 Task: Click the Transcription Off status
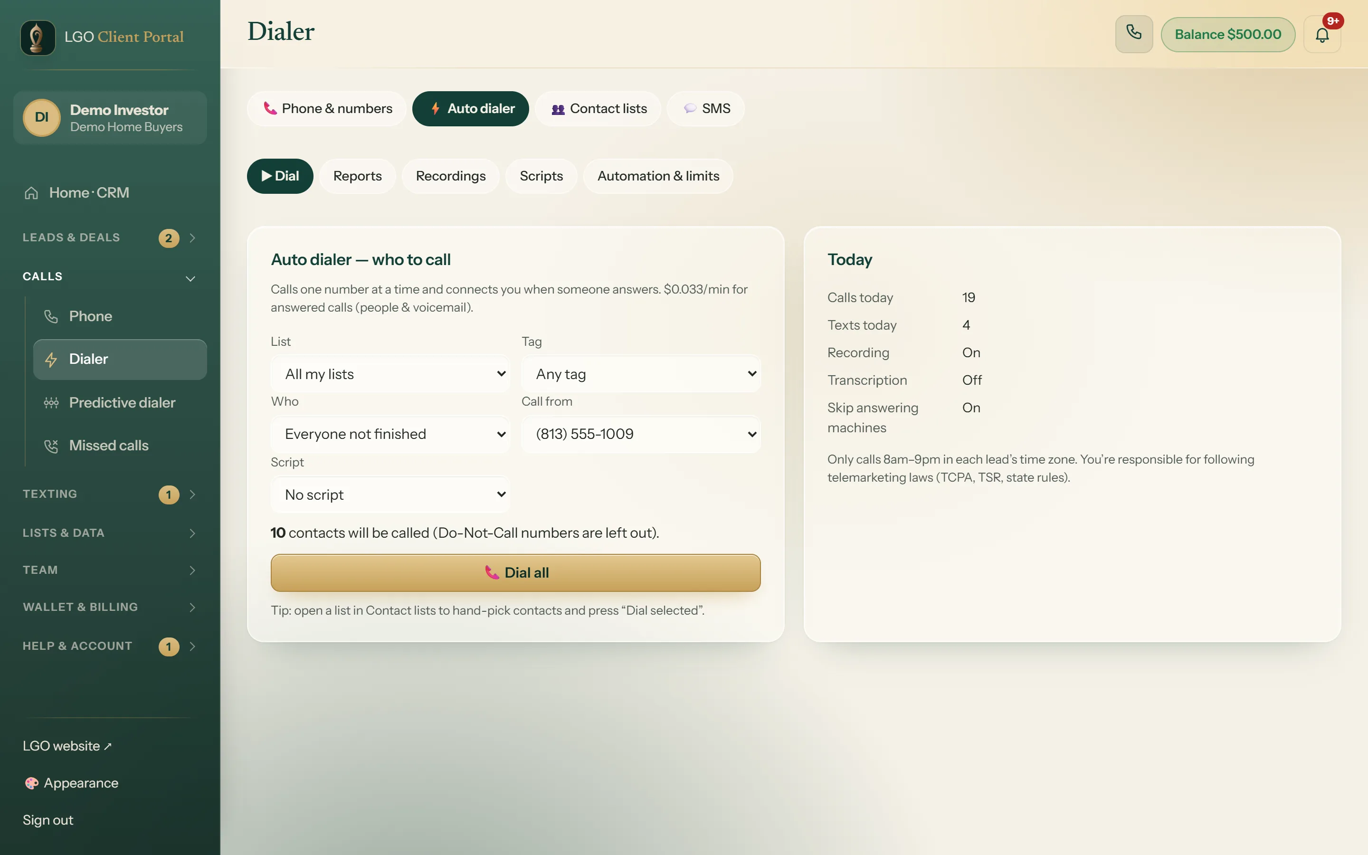[972, 380]
